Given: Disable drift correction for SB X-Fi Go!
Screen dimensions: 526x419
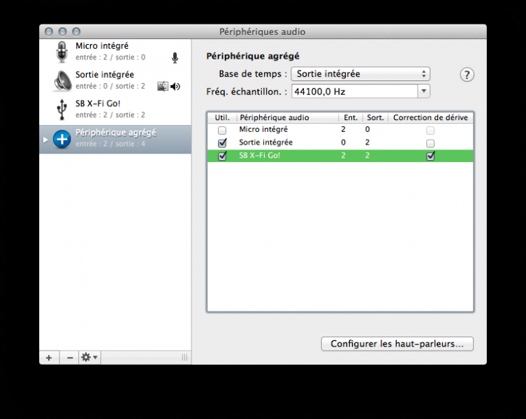Looking at the screenshot, I should click(x=430, y=156).
